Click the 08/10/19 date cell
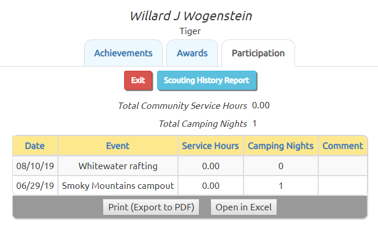 (x=35, y=166)
